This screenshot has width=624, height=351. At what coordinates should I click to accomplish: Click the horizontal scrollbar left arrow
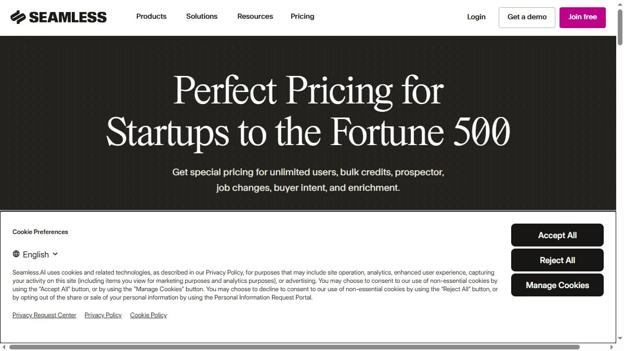pyautogui.click(x=4, y=347)
